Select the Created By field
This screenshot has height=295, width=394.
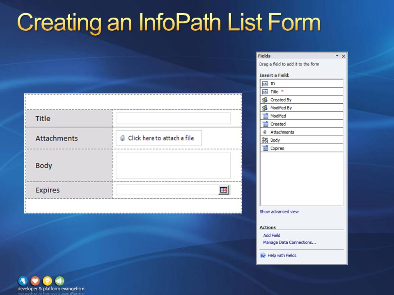point(302,100)
